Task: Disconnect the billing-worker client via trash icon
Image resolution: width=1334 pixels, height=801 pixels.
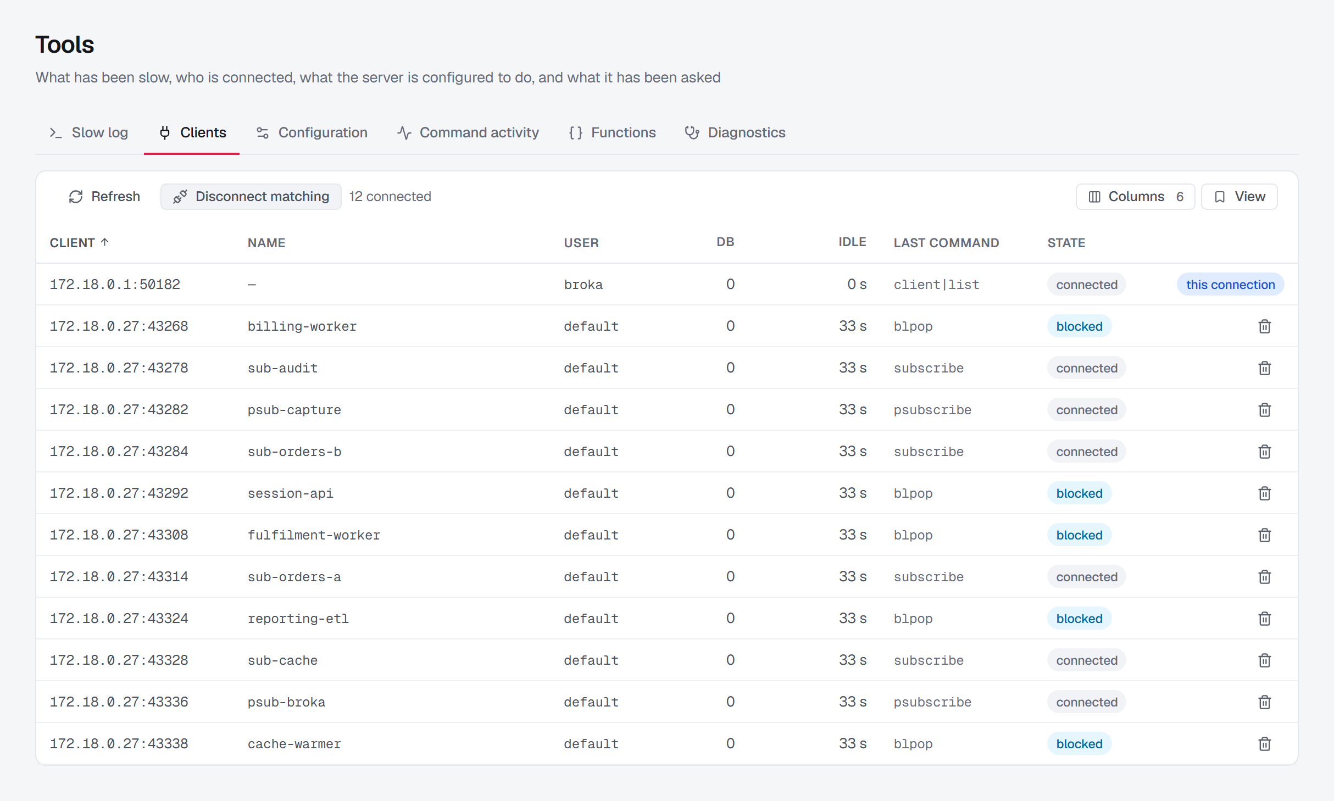Action: tap(1264, 326)
